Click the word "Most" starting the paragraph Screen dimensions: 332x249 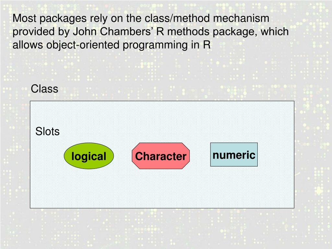[24, 18]
